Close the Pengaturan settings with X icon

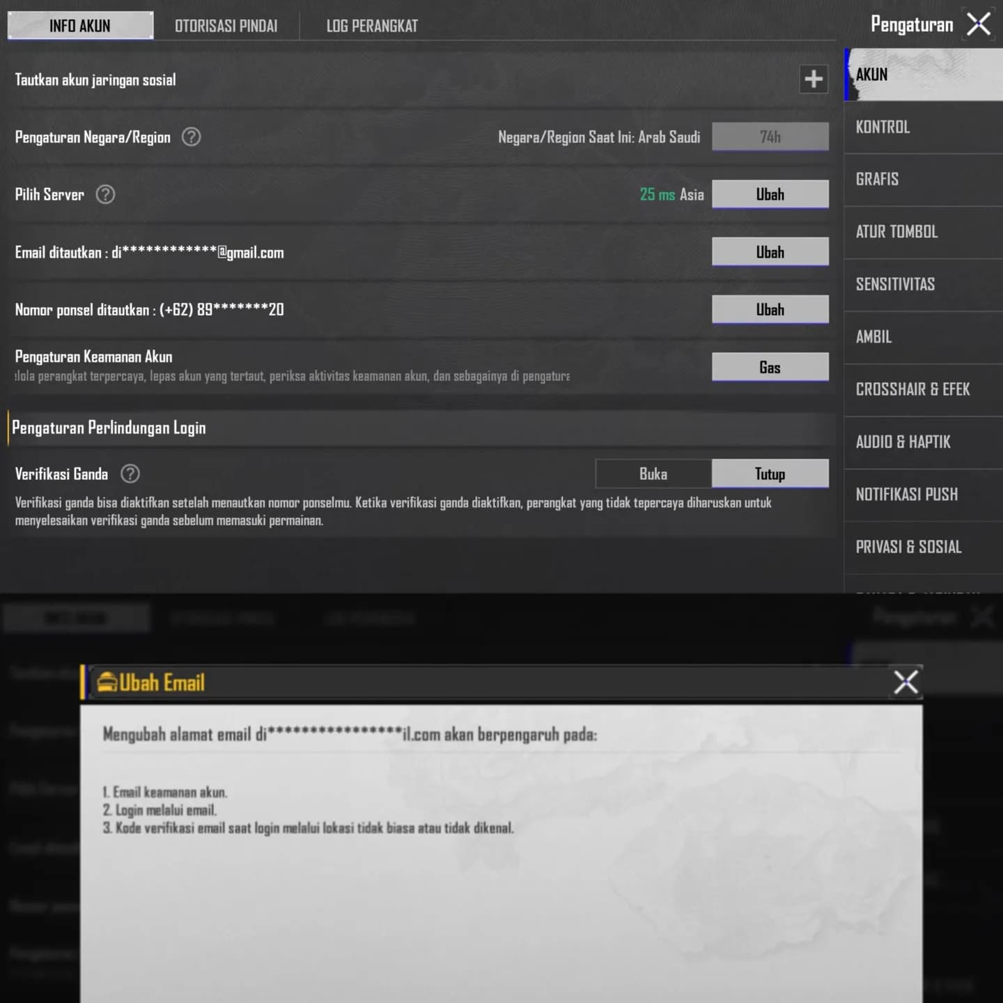tap(979, 24)
